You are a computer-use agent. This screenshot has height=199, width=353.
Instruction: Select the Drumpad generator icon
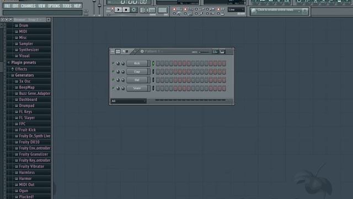click(17, 106)
